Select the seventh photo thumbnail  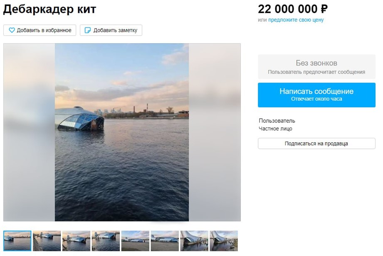[x=194, y=241]
